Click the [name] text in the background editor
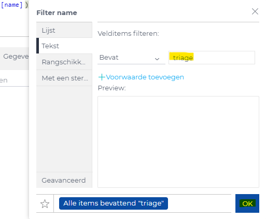Image resolution: width=266 pixels, height=219 pixels. point(11,5)
